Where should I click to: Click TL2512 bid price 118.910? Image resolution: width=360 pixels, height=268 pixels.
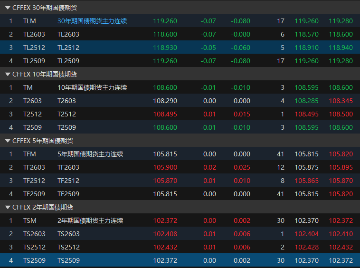coord(306,48)
